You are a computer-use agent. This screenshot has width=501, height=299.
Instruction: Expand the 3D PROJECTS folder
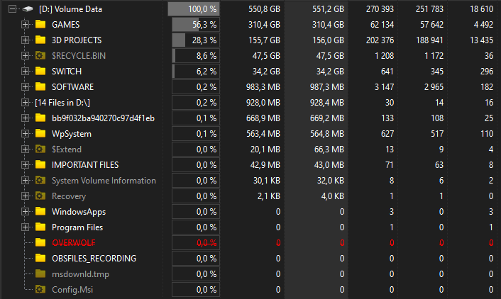click(x=25, y=40)
